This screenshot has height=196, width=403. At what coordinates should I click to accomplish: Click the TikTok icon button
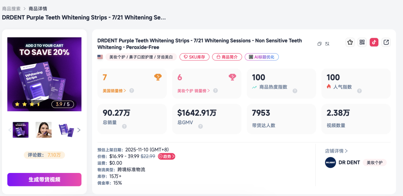click(374, 42)
